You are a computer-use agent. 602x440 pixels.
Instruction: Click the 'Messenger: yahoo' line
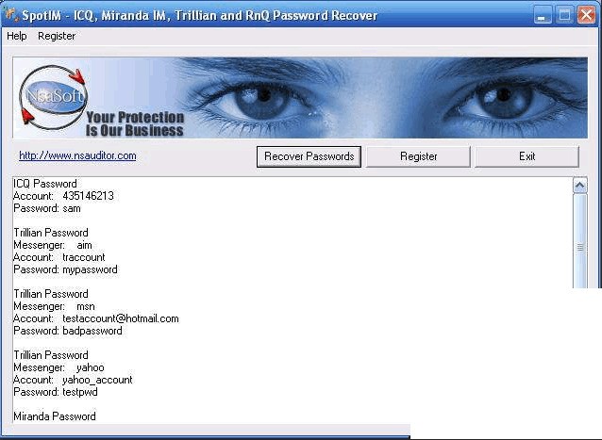pos(59,367)
